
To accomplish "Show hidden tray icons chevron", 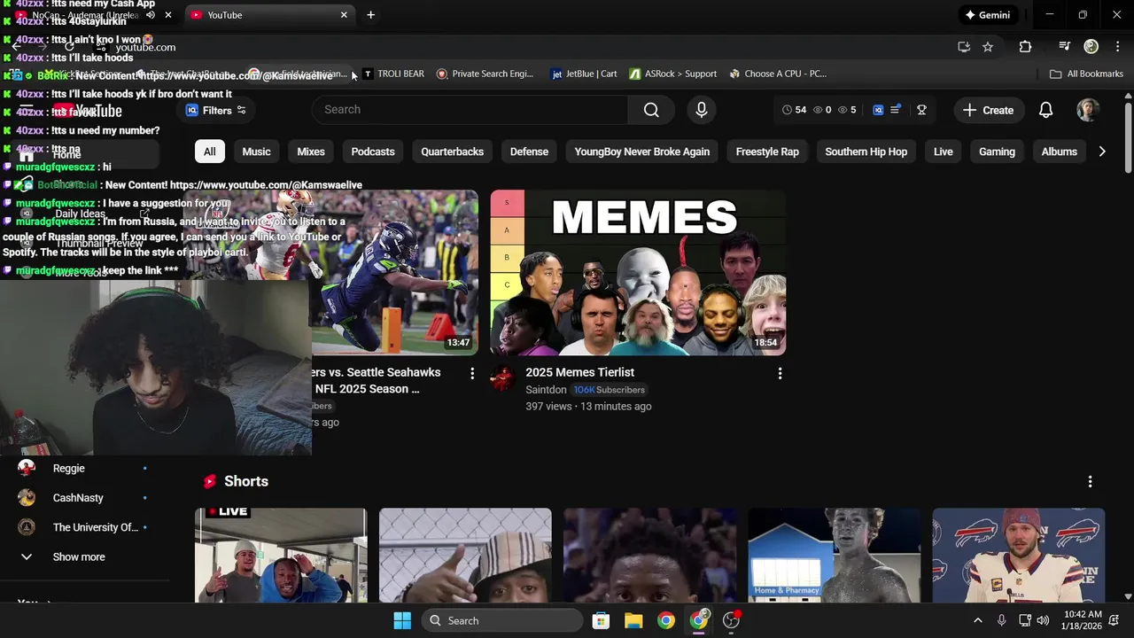I will coord(977,620).
